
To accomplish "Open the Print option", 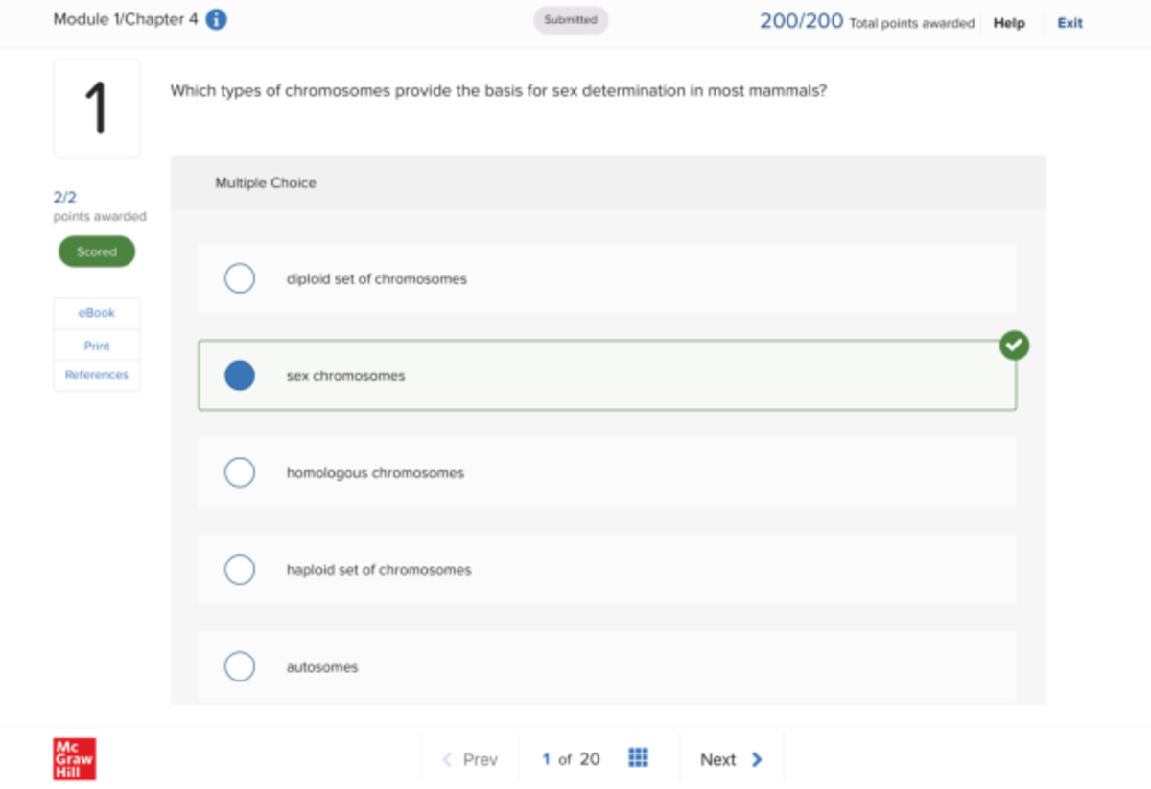I will click(96, 345).
